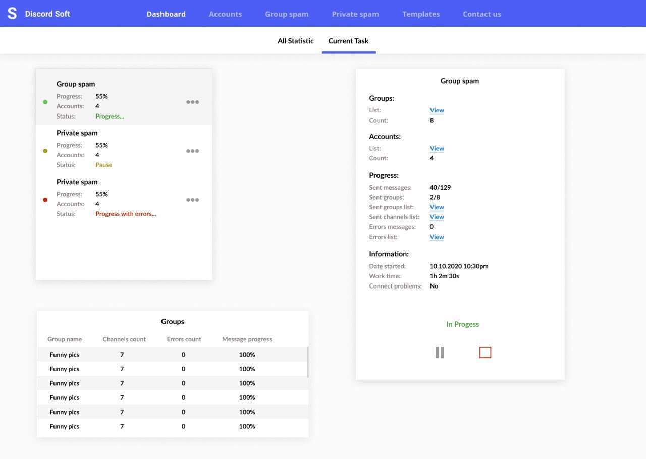Click the Groups table scrollbar
Image resolution: width=646 pixels, height=459 pixels.
(308, 362)
